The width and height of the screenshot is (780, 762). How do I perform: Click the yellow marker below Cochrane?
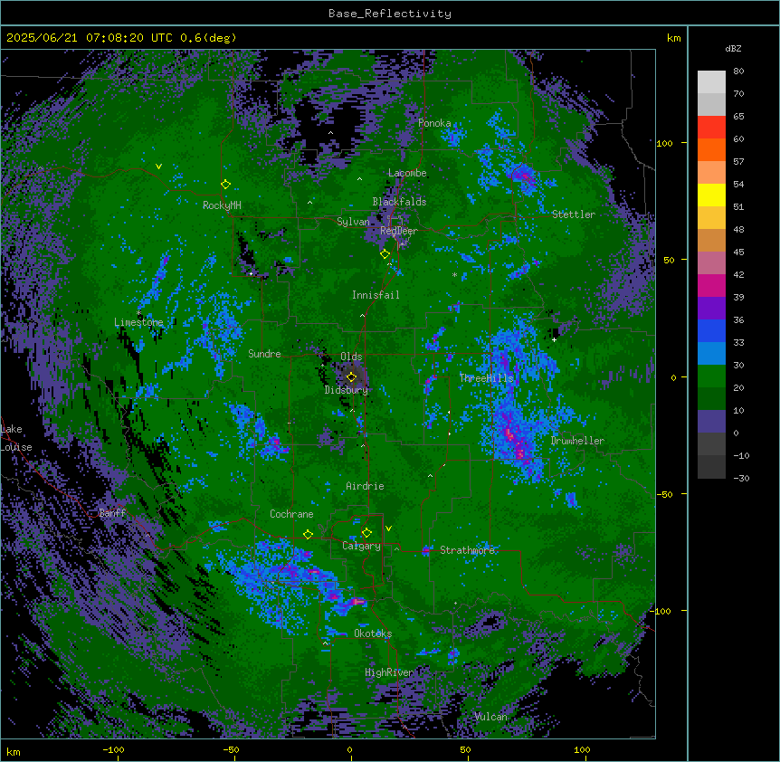point(308,535)
